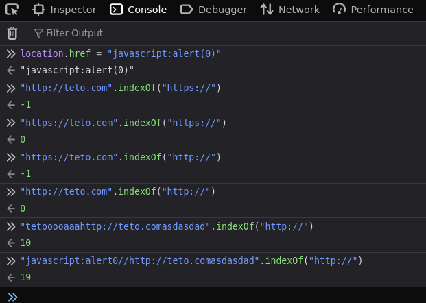Click the Debugger tab icon
Image resolution: width=426 pixels, height=303 pixels.
click(187, 10)
